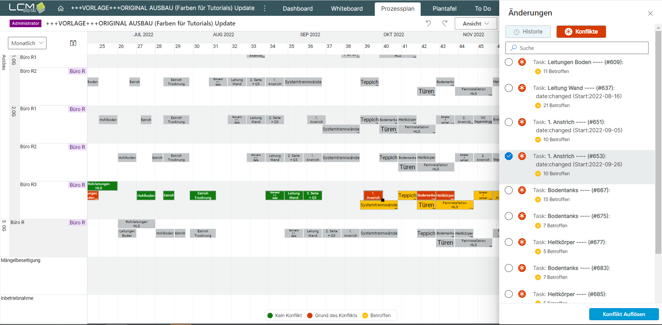Open the Plantafel tab
This screenshot has height=325, width=662.
tap(444, 9)
